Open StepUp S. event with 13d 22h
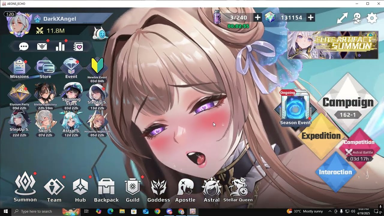This screenshot has width=384, height=216. point(97,97)
